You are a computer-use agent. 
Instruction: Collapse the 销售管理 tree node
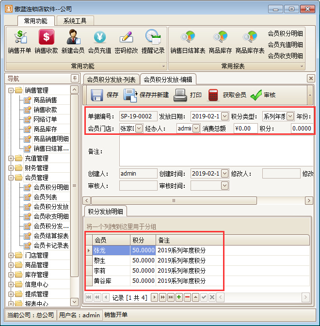(11, 90)
